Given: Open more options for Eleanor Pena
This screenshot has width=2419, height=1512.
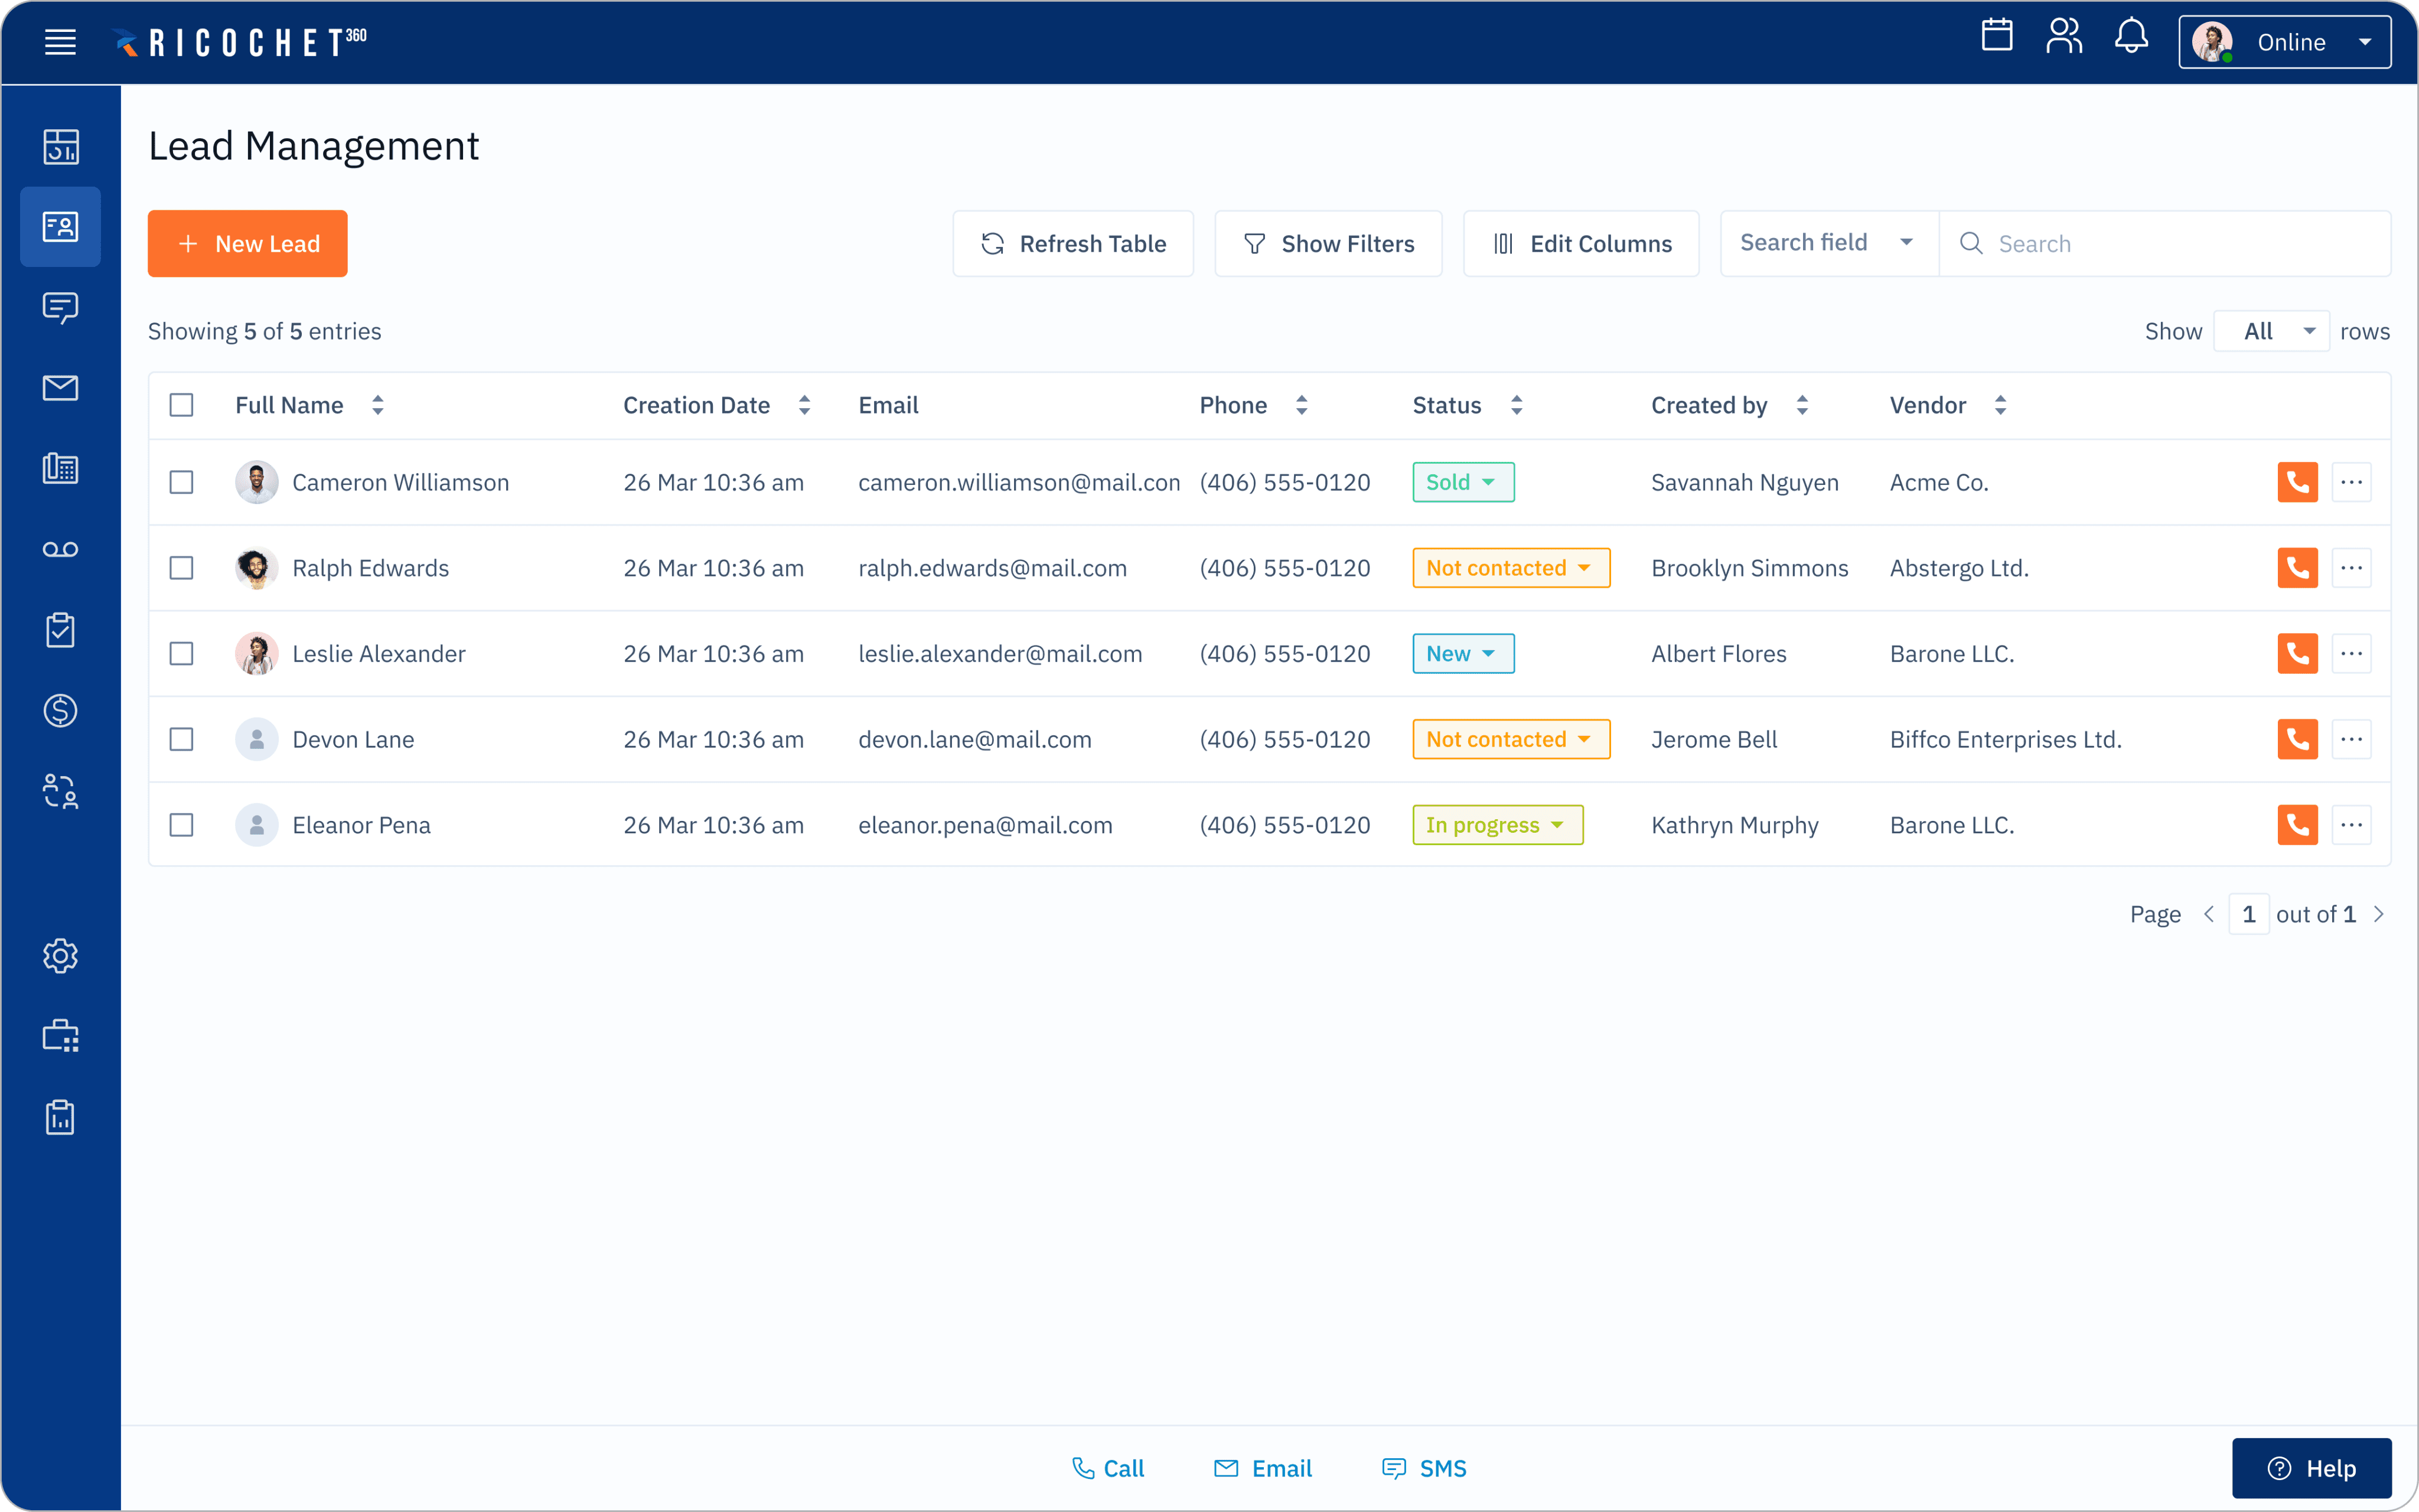Looking at the screenshot, I should tap(2351, 825).
